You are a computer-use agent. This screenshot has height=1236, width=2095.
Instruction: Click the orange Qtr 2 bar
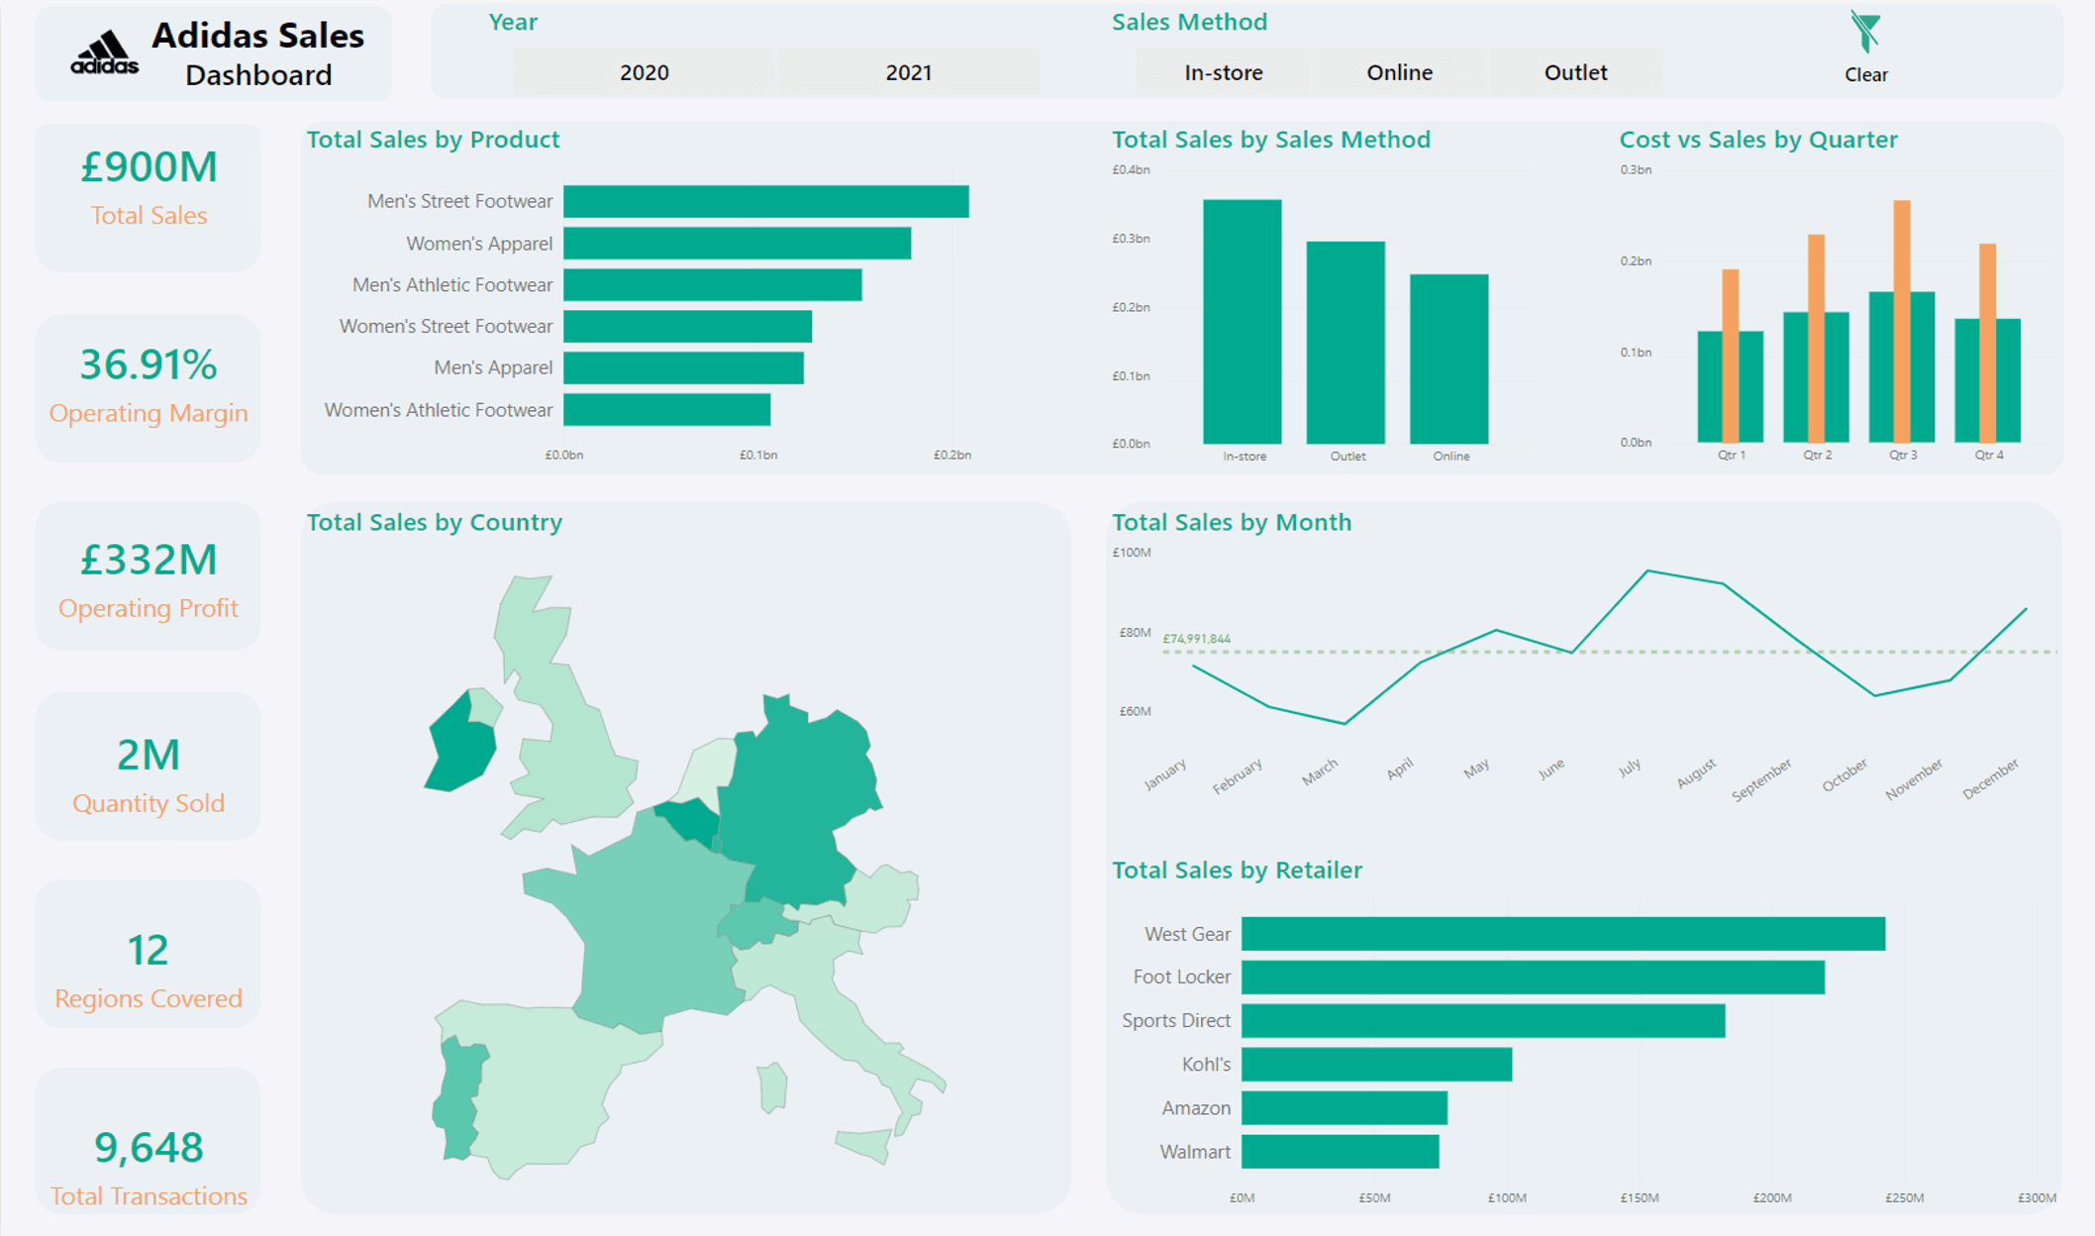1816,339
